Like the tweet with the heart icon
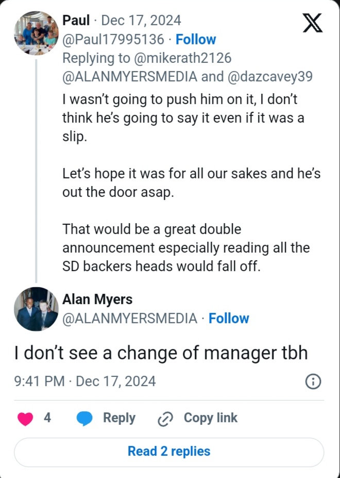340x478 pixels. pos(25,418)
